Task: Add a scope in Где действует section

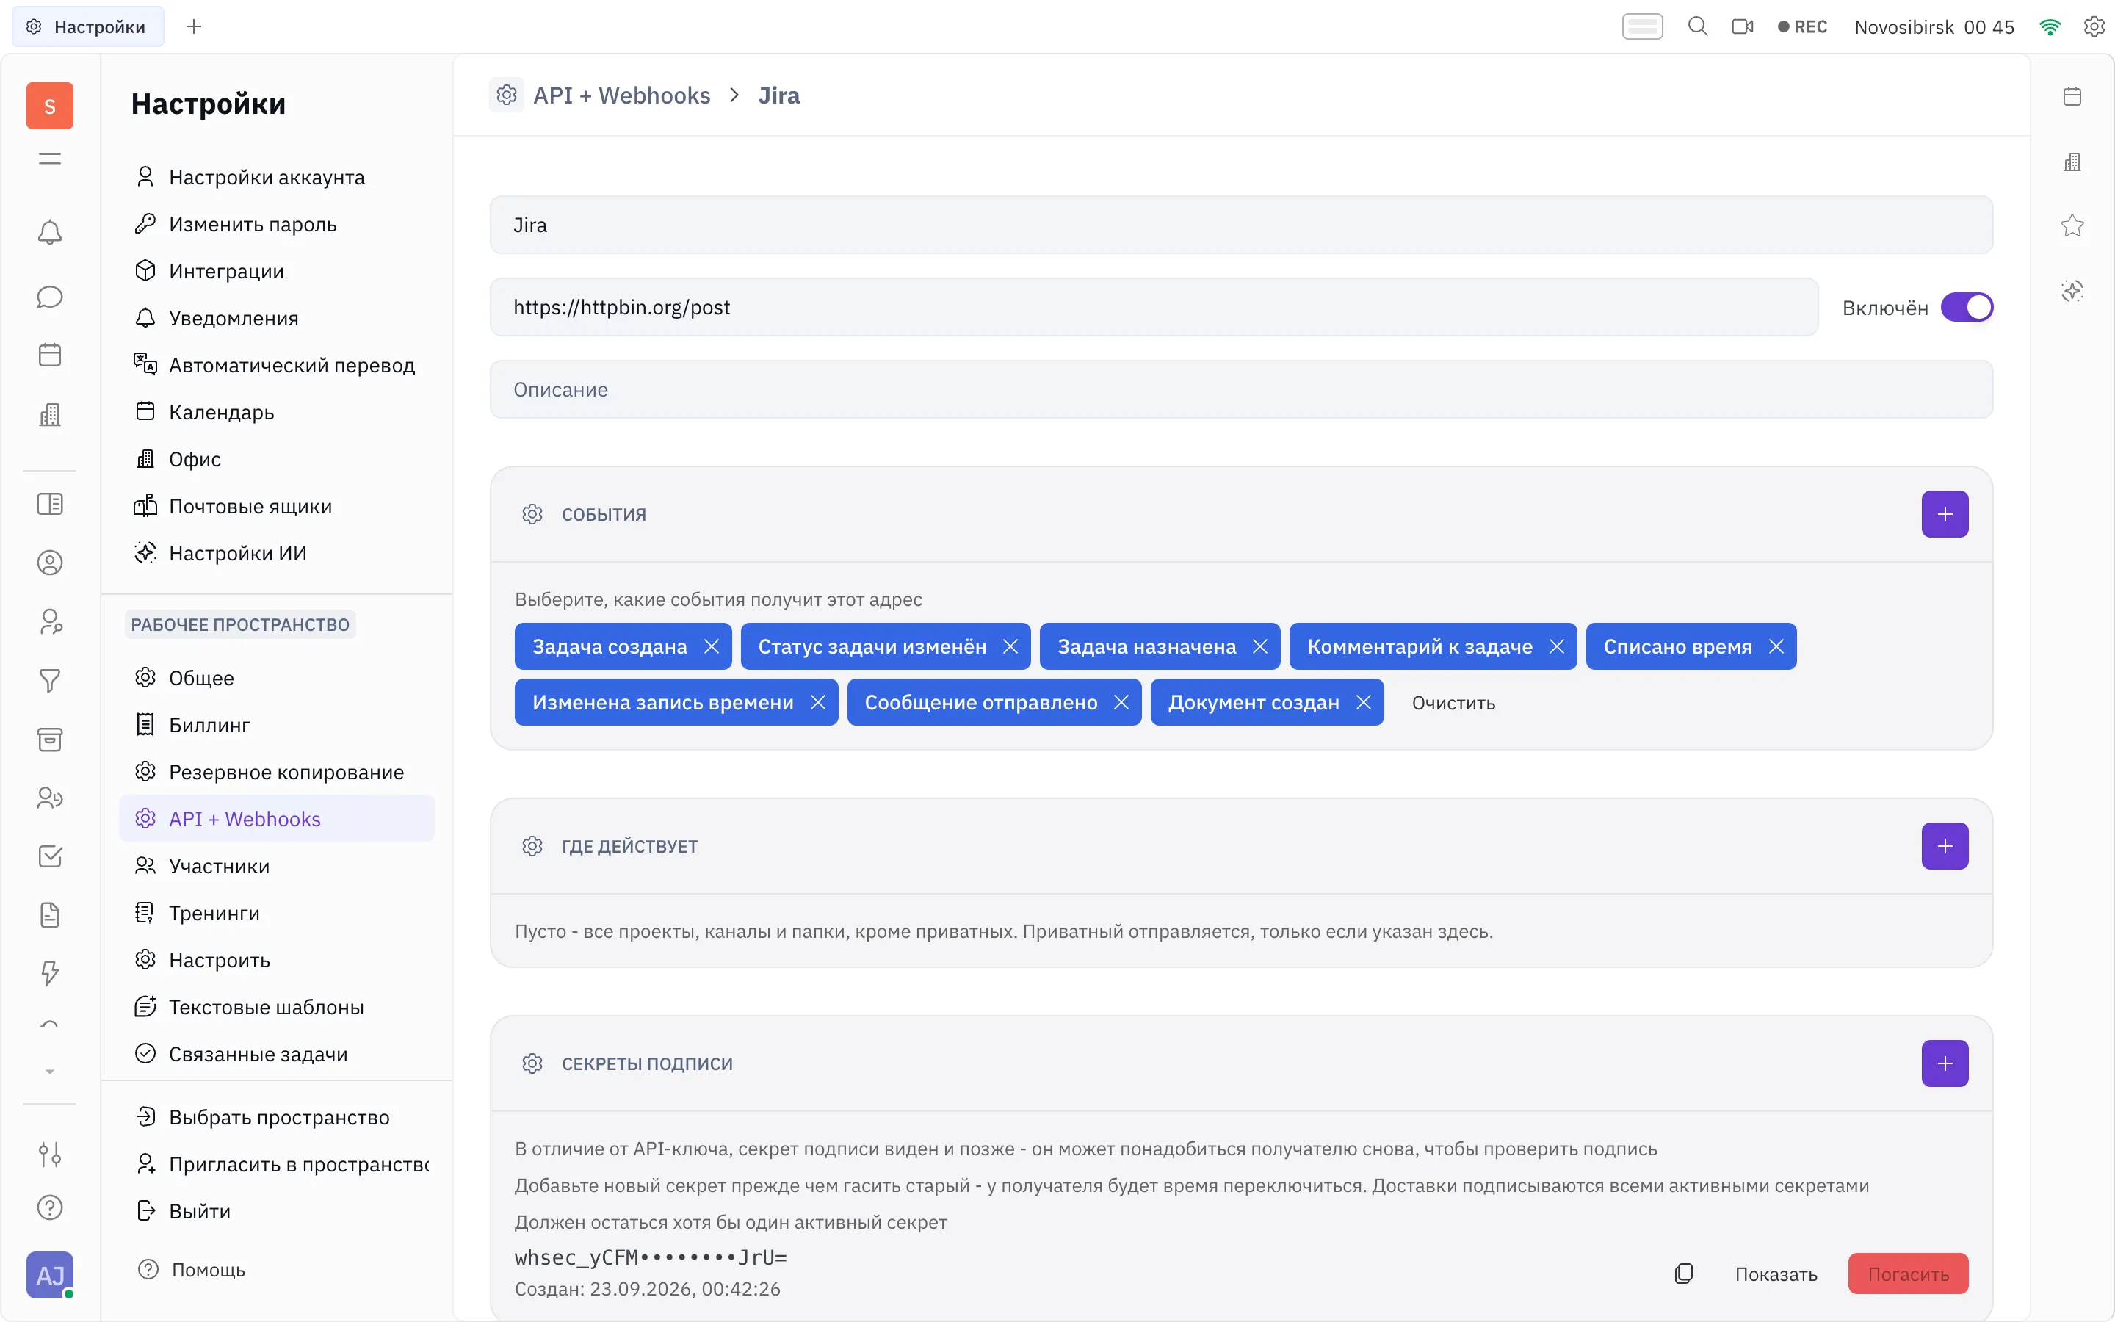Action: (1945, 846)
